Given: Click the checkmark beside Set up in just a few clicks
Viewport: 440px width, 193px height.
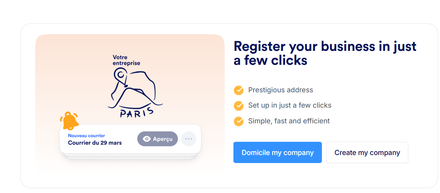Looking at the screenshot, I should [x=239, y=106].
